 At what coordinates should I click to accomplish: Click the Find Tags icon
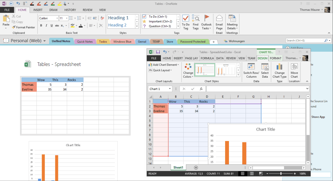tap(195, 19)
